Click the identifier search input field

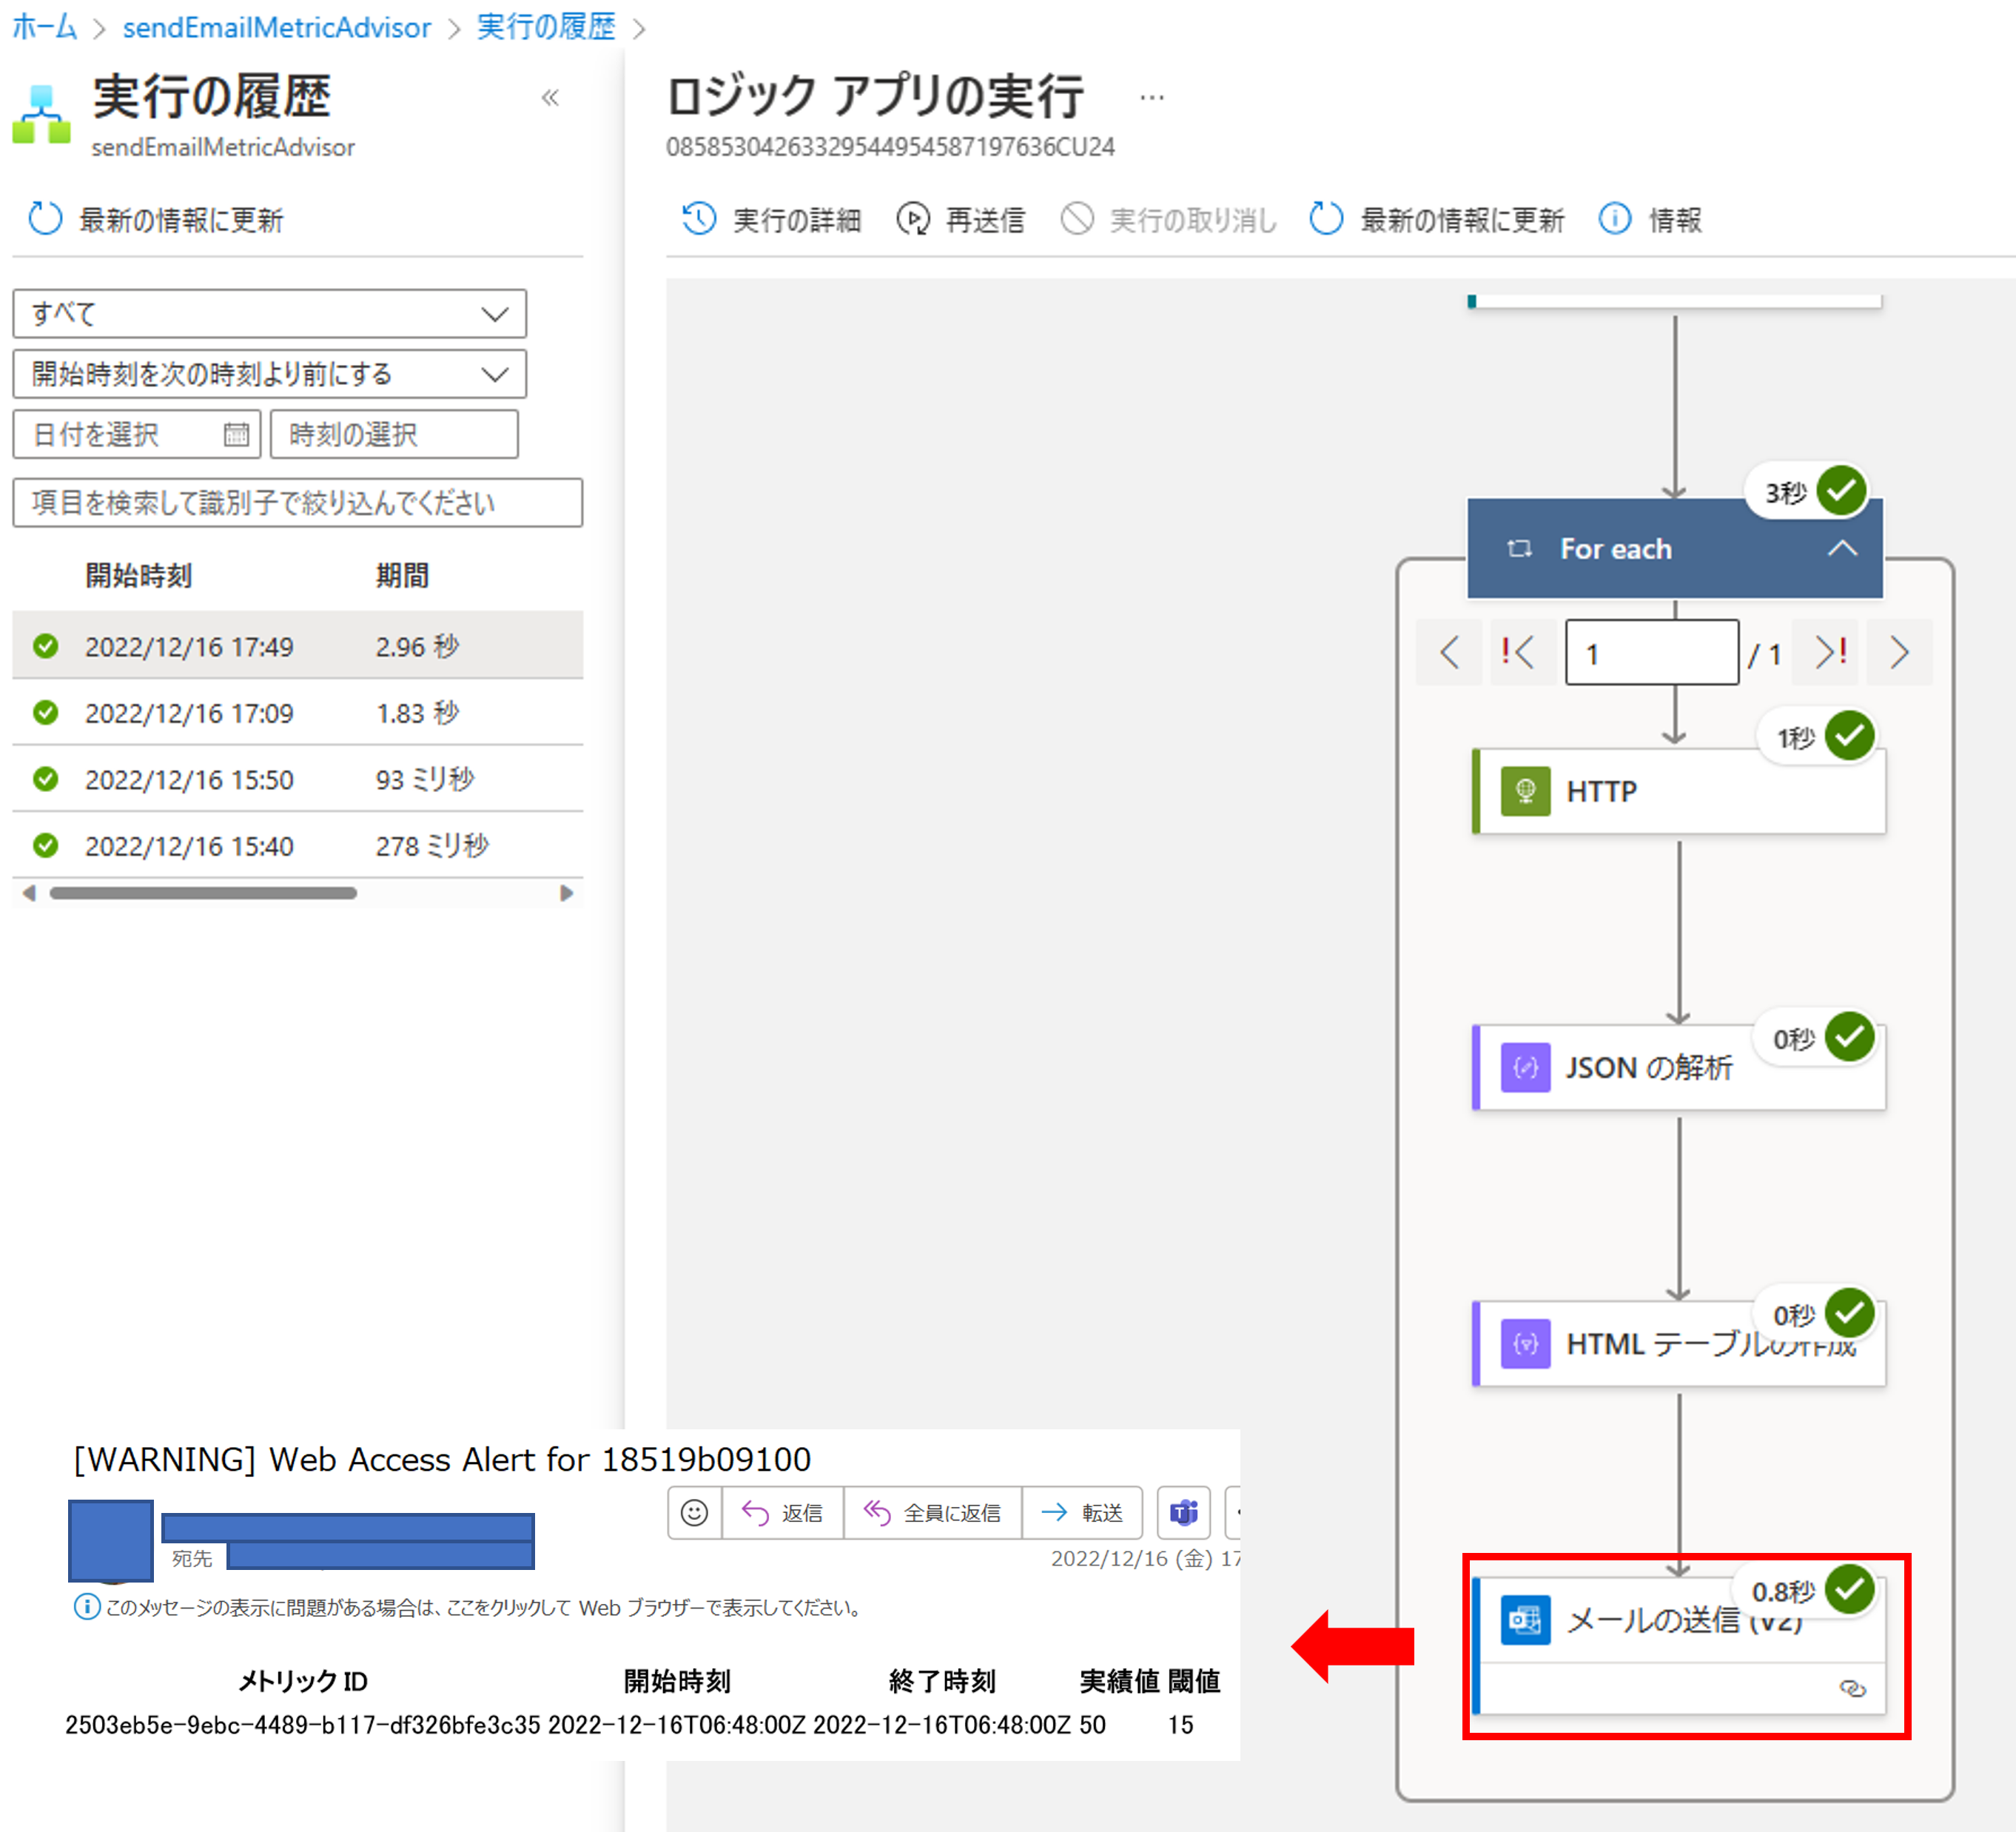tap(297, 503)
